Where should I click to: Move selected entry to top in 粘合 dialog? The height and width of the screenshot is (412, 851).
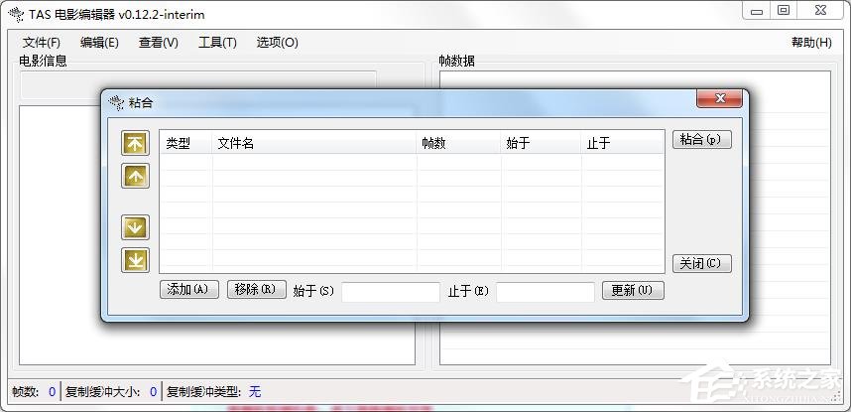point(135,144)
